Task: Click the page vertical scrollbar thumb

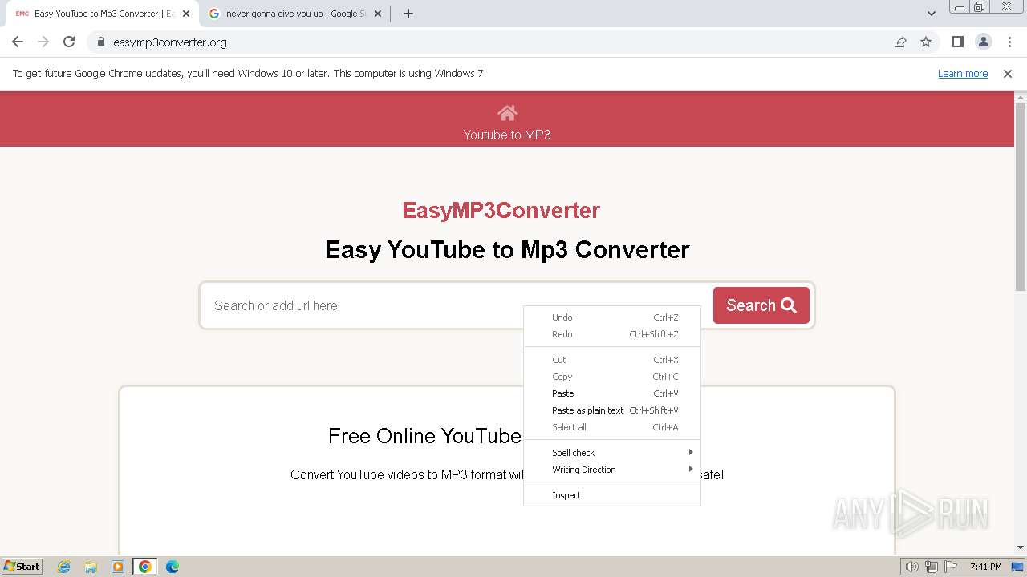Action: [x=1021, y=196]
